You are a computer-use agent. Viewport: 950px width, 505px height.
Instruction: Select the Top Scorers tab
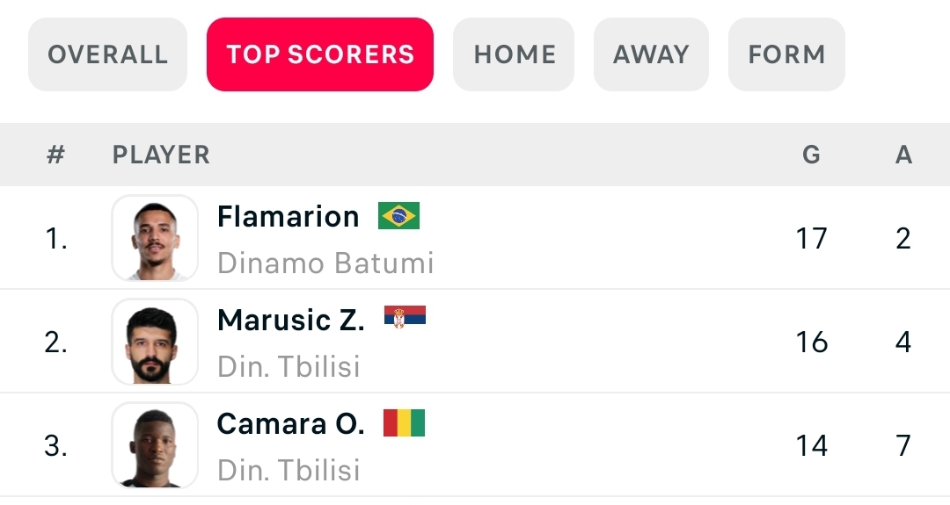pyautogui.click(x=320, y=54)
